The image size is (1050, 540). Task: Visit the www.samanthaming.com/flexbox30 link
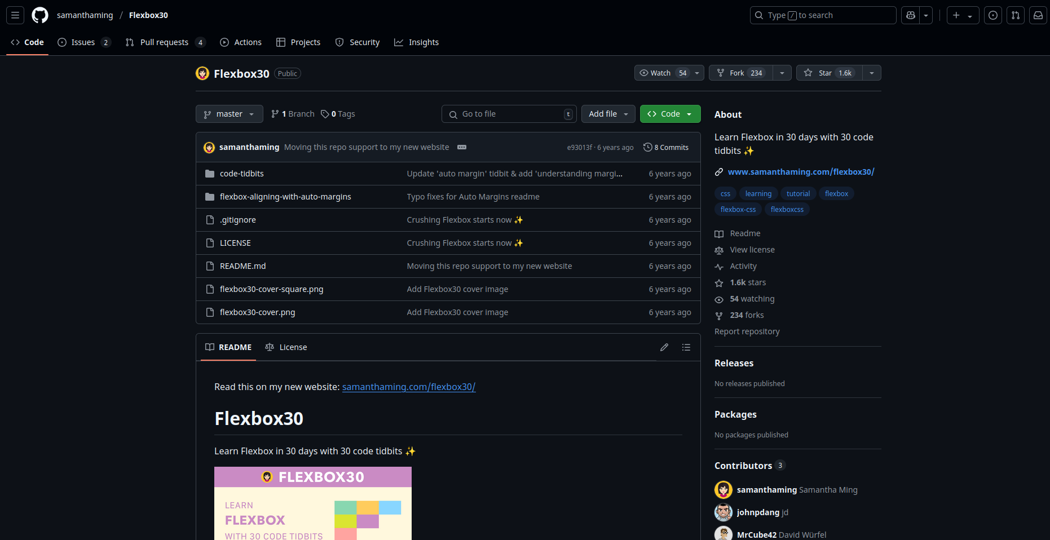pos(801,172)
